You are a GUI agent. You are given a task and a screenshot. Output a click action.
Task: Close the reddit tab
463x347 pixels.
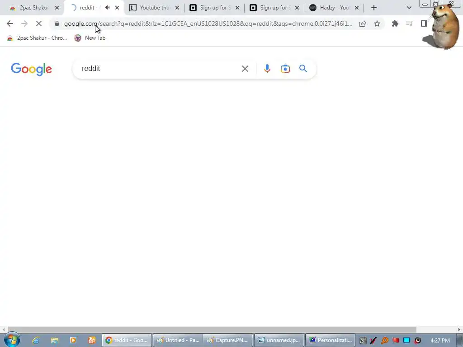coord(117,8)
